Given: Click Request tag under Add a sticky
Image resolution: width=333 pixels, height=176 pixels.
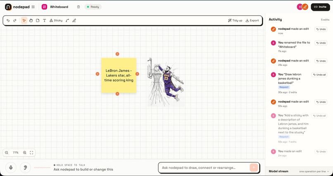Looking at the screenshot, I should coord(284,137).
